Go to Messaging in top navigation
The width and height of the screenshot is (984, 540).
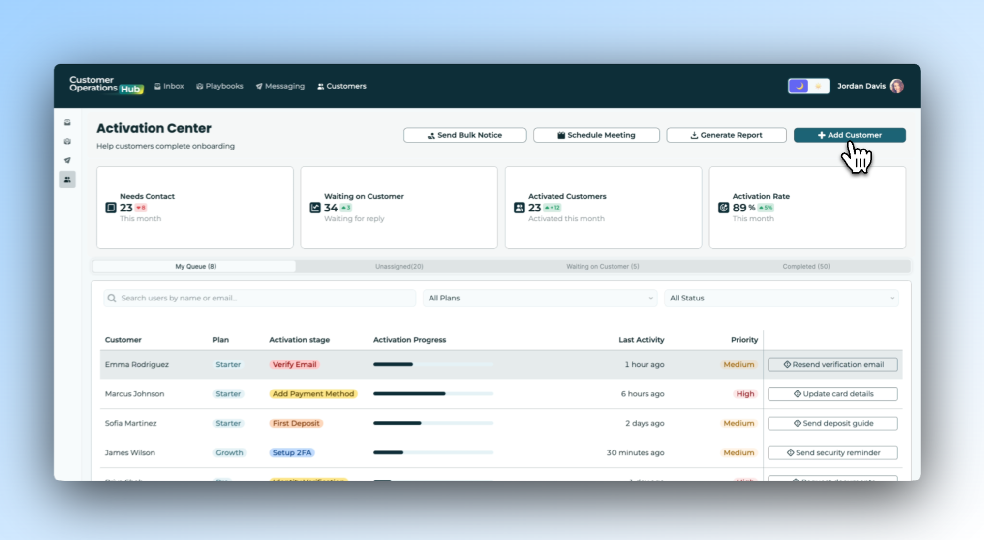point(280,86)
